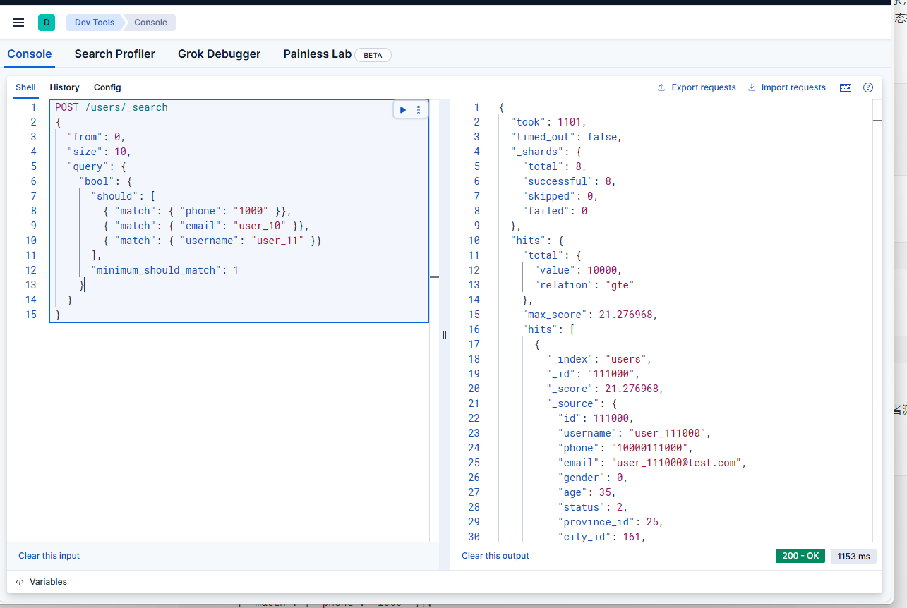The width and height of the screenshot is (907, 608).
Task: Open the request options three-dot menu
Action: coord(419,110)
